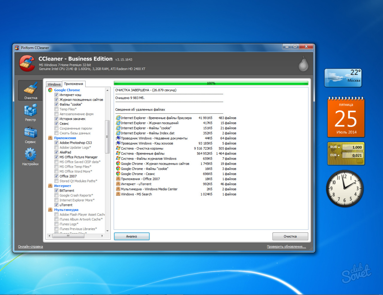Enable Google Crash Reports* checkbox
This screenshot has height=295, width=383.
point(56,195)
